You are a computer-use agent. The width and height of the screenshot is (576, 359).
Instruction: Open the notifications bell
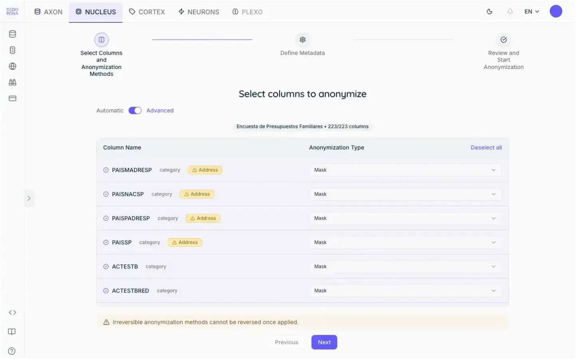point(510,12)
